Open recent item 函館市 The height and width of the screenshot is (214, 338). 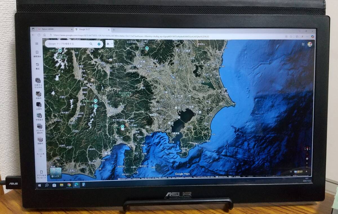[40, 140]
